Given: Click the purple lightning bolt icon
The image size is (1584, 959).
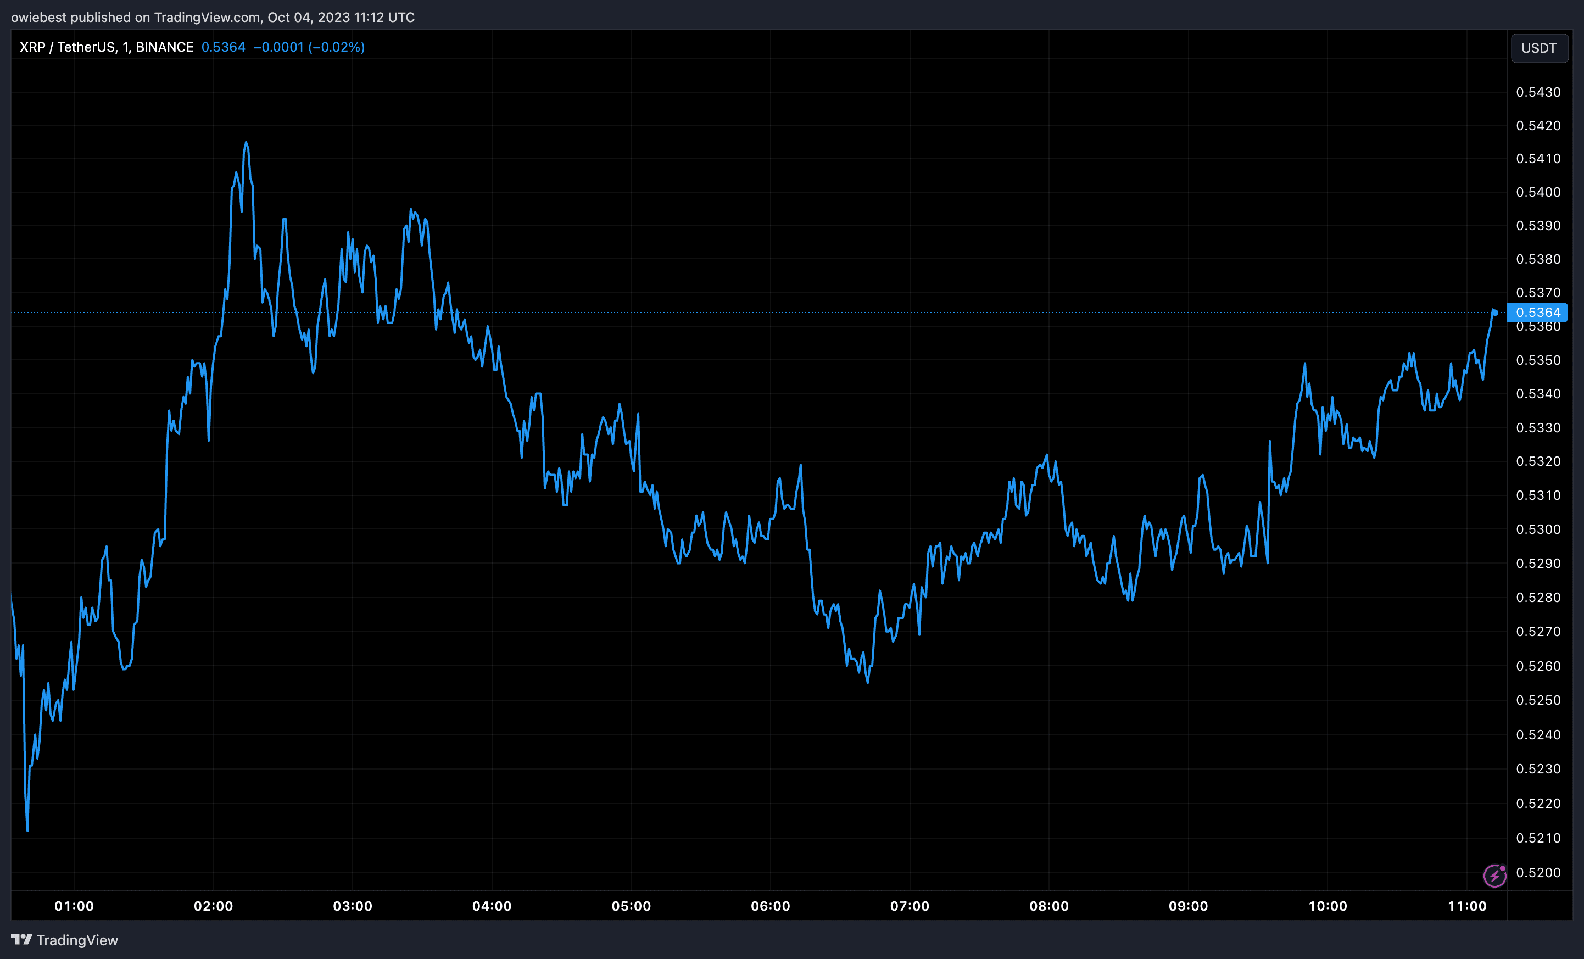Looking at the screenshot, I should [x=1494, y=876].
